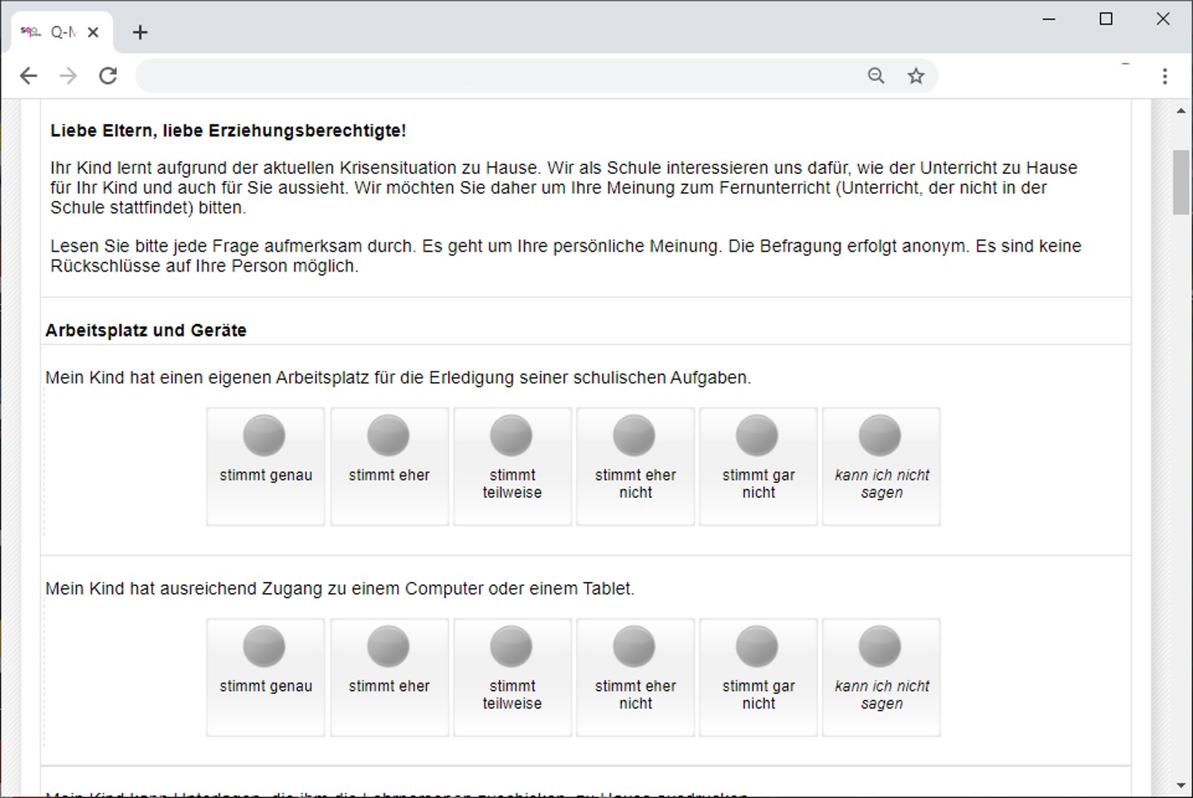Click the scroll down arrow of page scrollbar
The height and width of the screenshot is (798, 1193).
coord(1181,786)
